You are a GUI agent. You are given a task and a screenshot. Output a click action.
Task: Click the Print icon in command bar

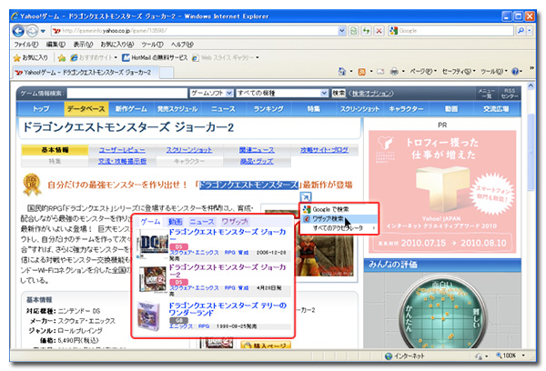394,72
